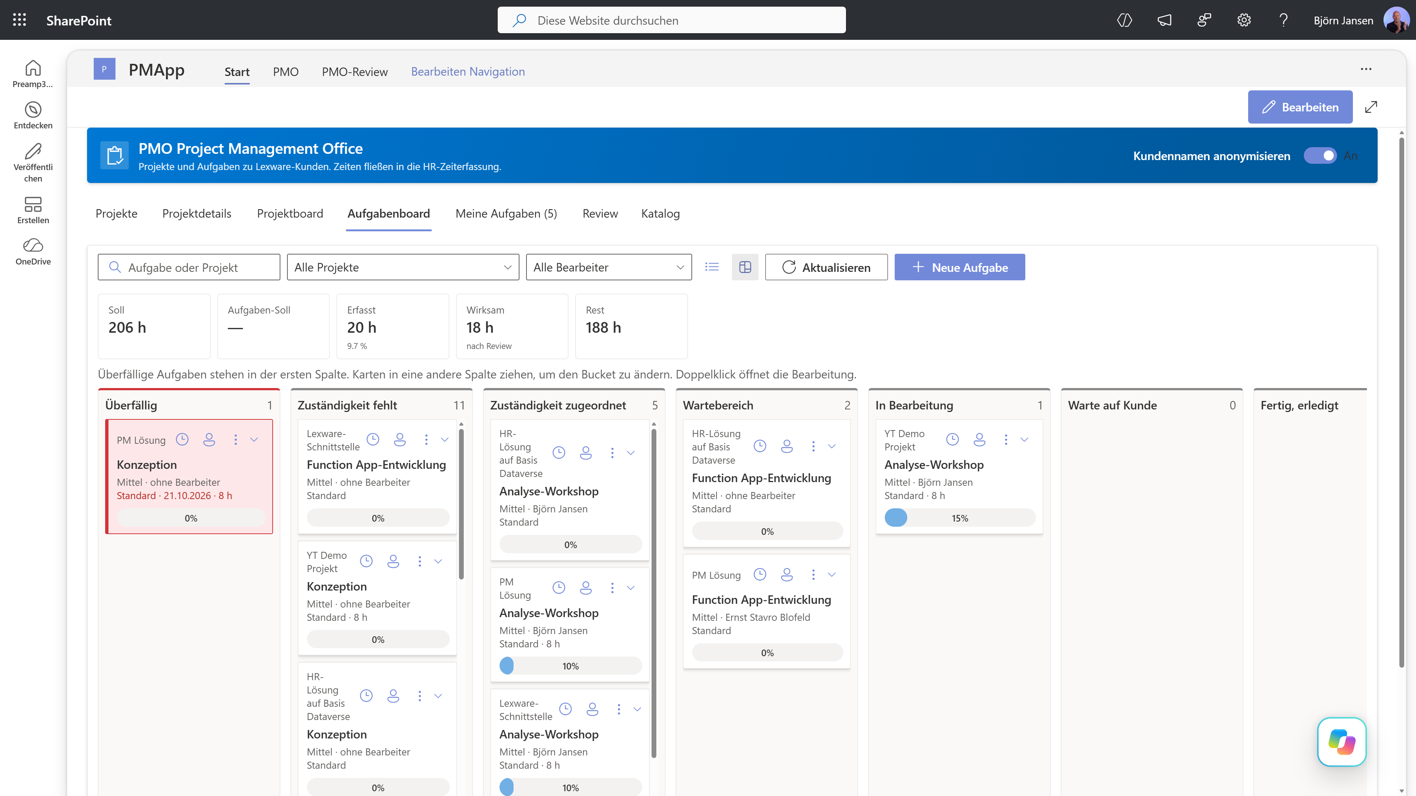Assign person on Wartebereich PM Lösung card

787,574
